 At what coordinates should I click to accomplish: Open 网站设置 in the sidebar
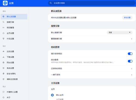[x=14, y=63]
